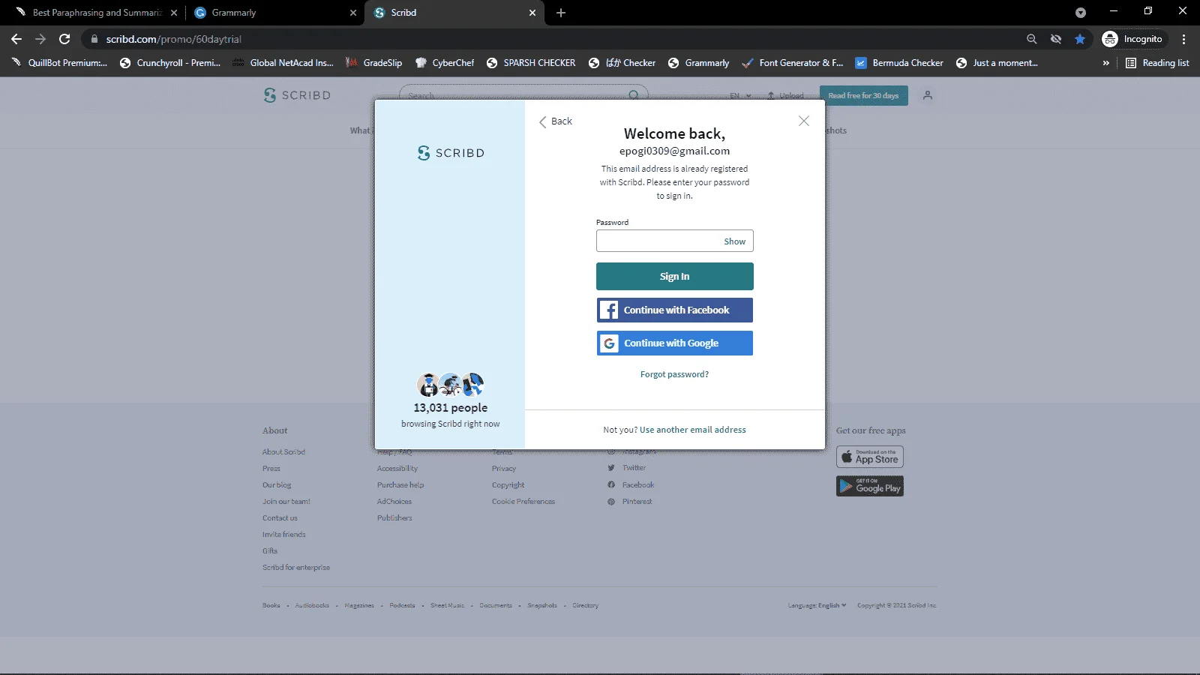The width and height of the screenshot is (1200, 675).
Task: Bookmark this page with the star icon
Action: point(1080,39)
